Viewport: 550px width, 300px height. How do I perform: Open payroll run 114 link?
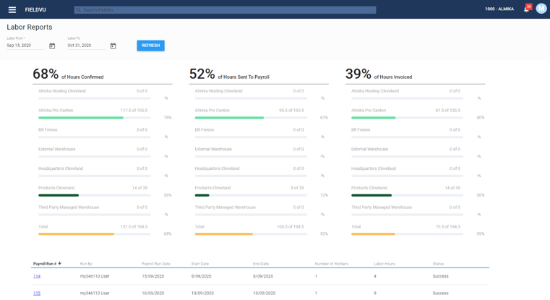(x=37, y=276)
